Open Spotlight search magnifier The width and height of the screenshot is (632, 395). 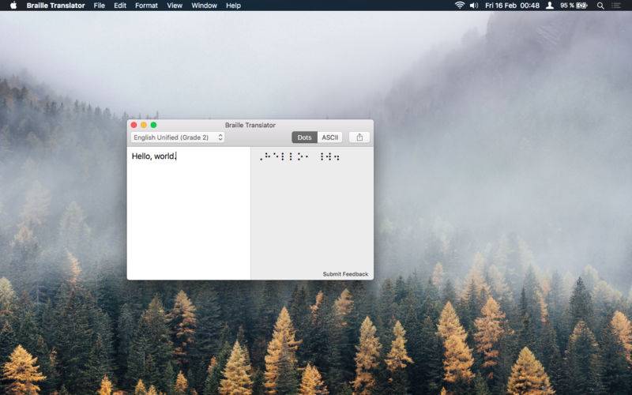pyautogui.click(x=600, y=6)
